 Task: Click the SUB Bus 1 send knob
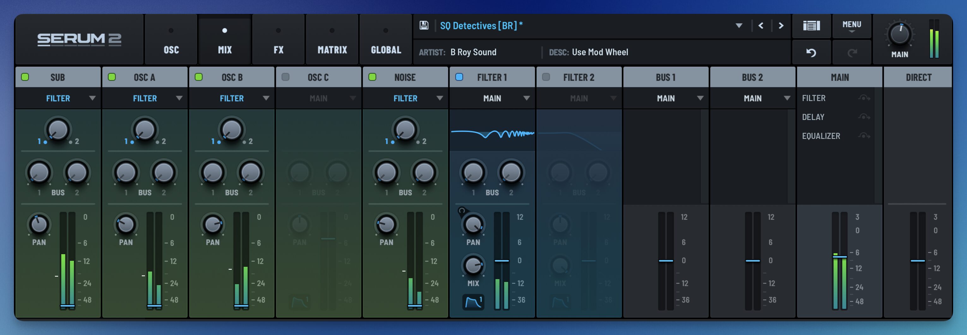click(39, 173)
